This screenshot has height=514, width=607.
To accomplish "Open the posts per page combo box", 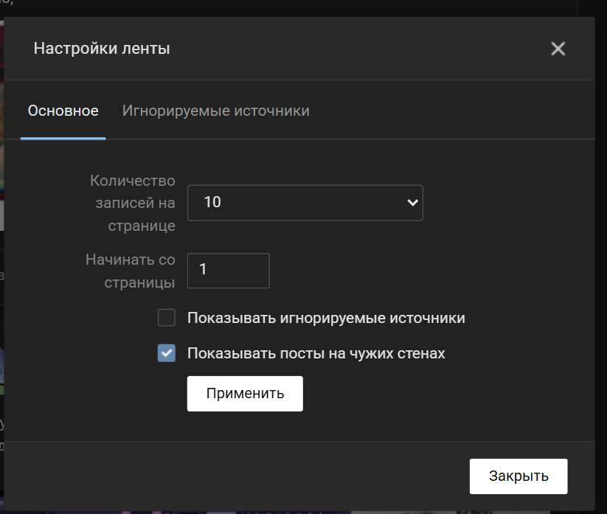I will pyautogui.click(x=305, y=203).
